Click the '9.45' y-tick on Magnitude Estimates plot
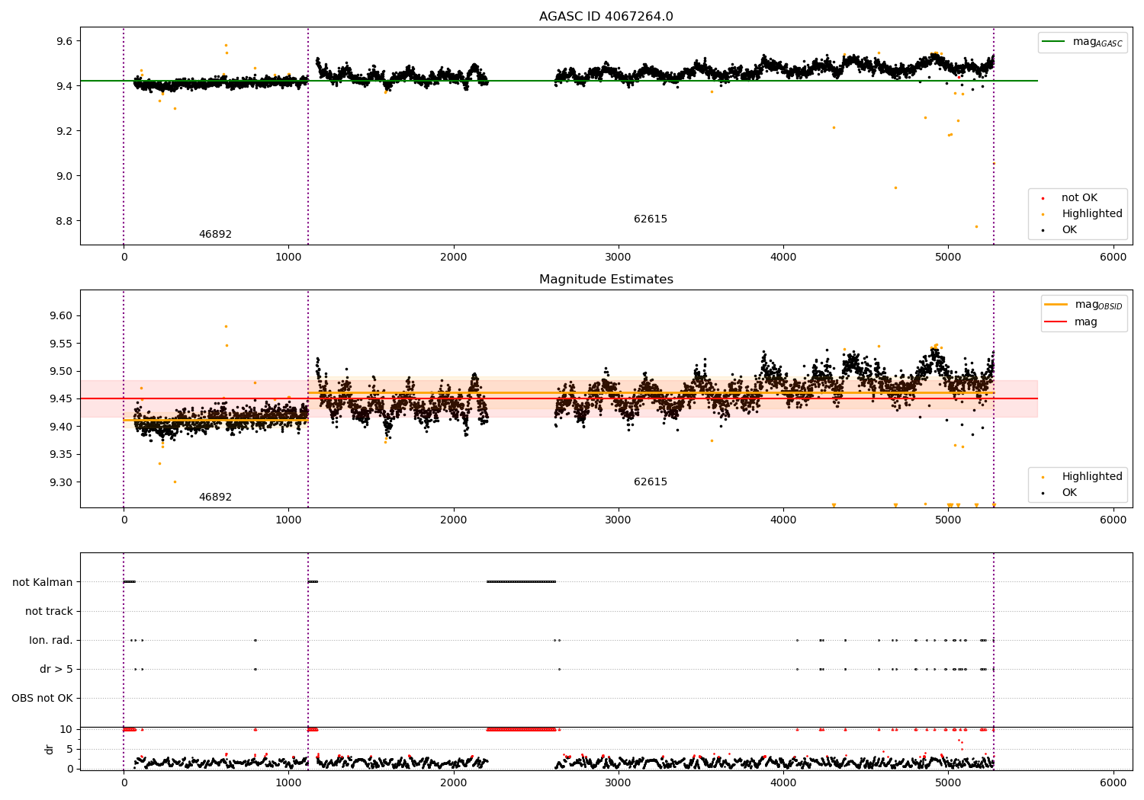 tap(61, 399)
